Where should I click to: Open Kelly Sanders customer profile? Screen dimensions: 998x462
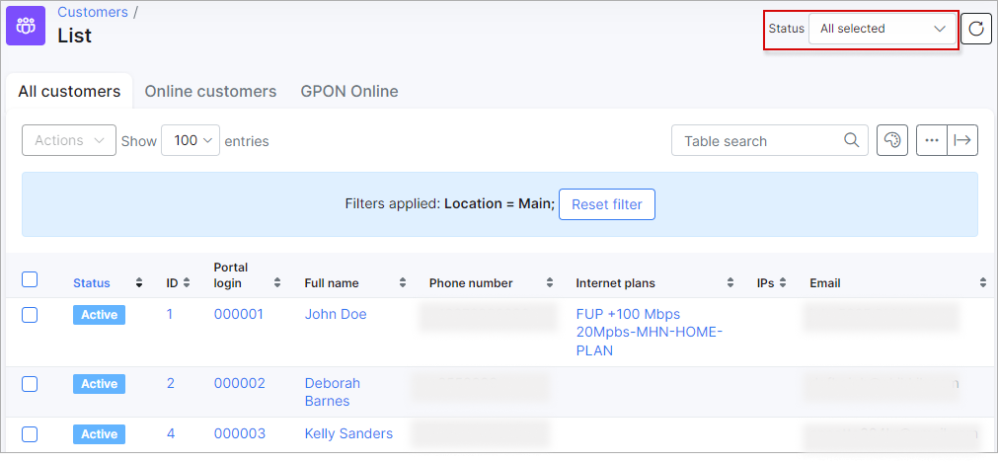pos(348,434)
